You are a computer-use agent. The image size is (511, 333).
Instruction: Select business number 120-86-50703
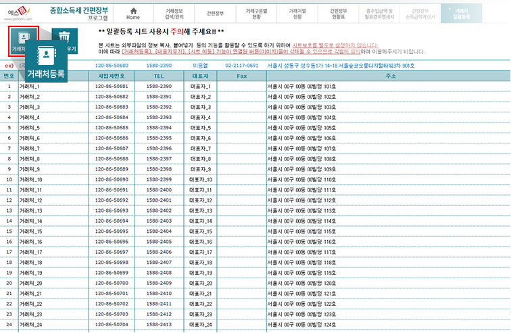pos(112,315)
